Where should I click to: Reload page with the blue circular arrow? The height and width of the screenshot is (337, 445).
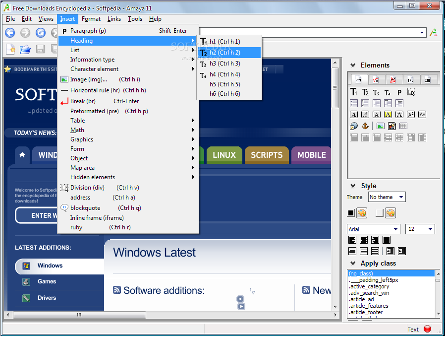coord(41,33)
